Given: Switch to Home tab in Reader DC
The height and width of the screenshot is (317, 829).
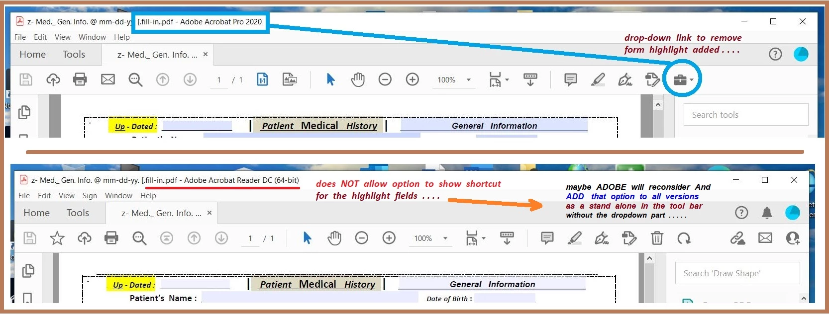Looking at the screenshot, I should click(36, 213).
